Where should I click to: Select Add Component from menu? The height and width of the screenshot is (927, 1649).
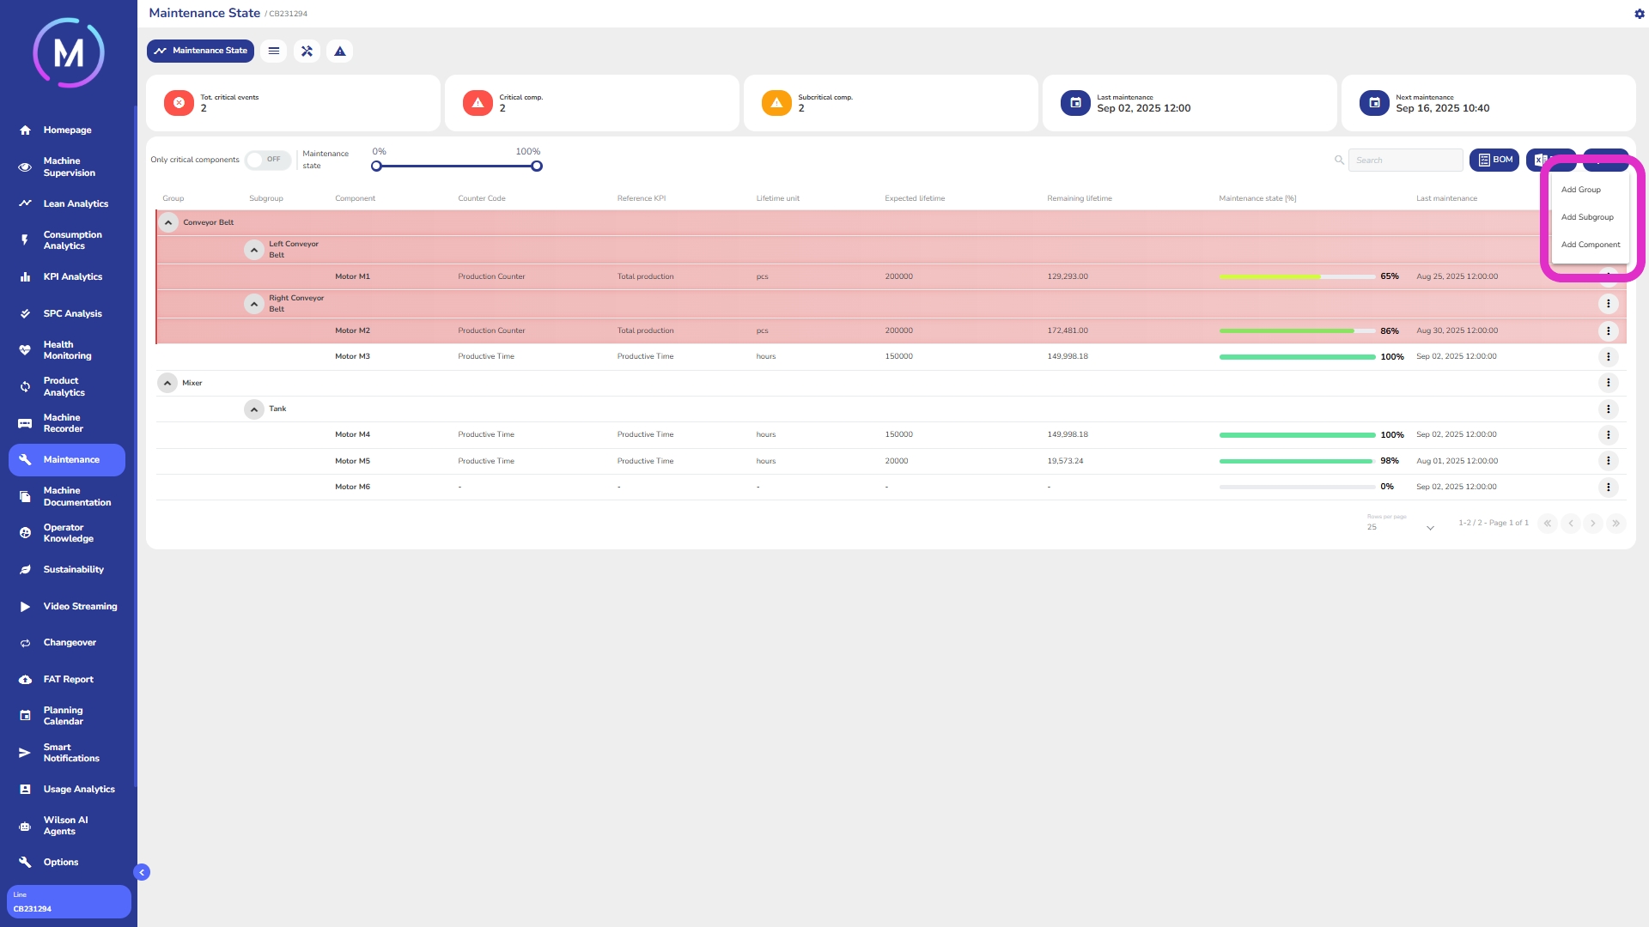pyautogui.click(x=1590, y=245)
